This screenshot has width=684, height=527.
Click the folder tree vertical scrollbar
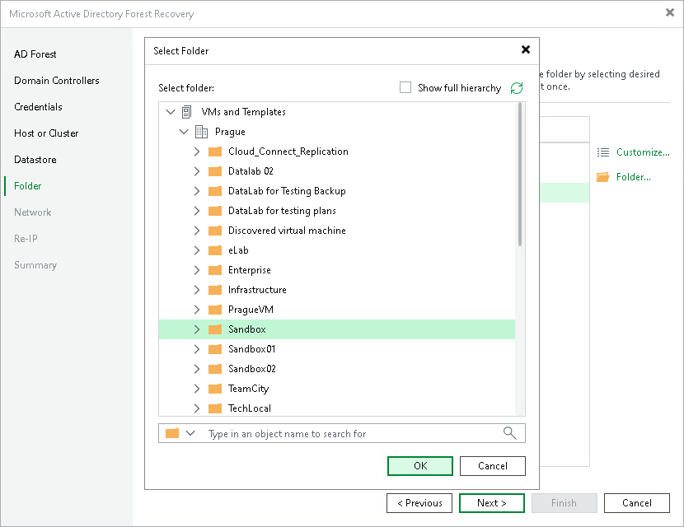(x=520, y=175)
